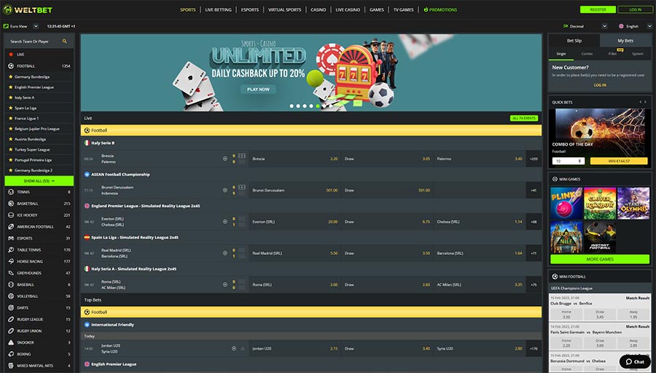Select the Combo bet type tab

(x=587, y=54)
